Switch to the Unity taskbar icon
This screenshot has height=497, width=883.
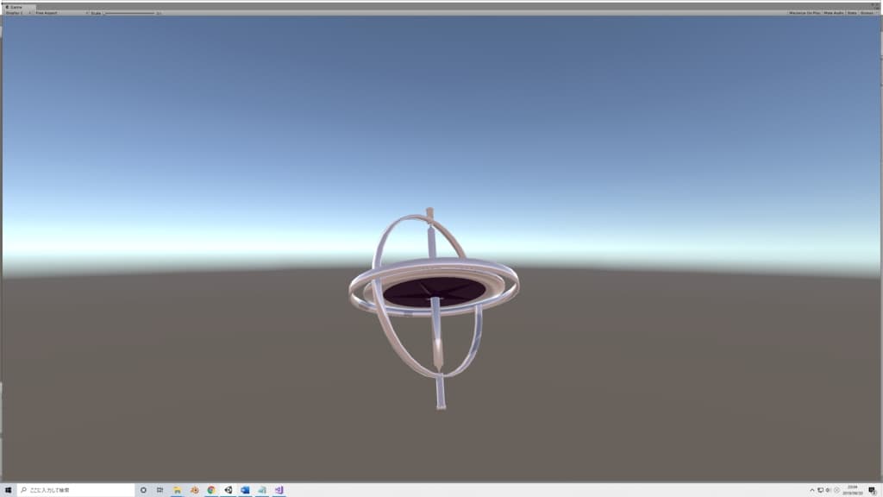pyautogui.click(x=228, y=490)
